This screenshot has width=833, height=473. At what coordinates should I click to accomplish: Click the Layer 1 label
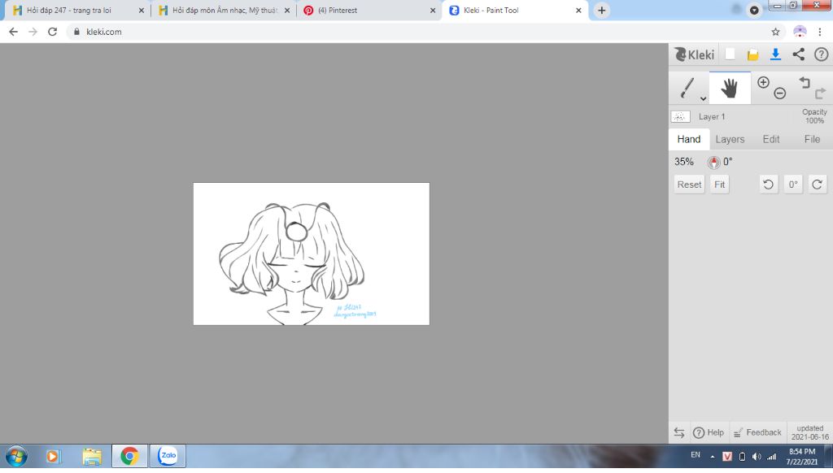711,116
